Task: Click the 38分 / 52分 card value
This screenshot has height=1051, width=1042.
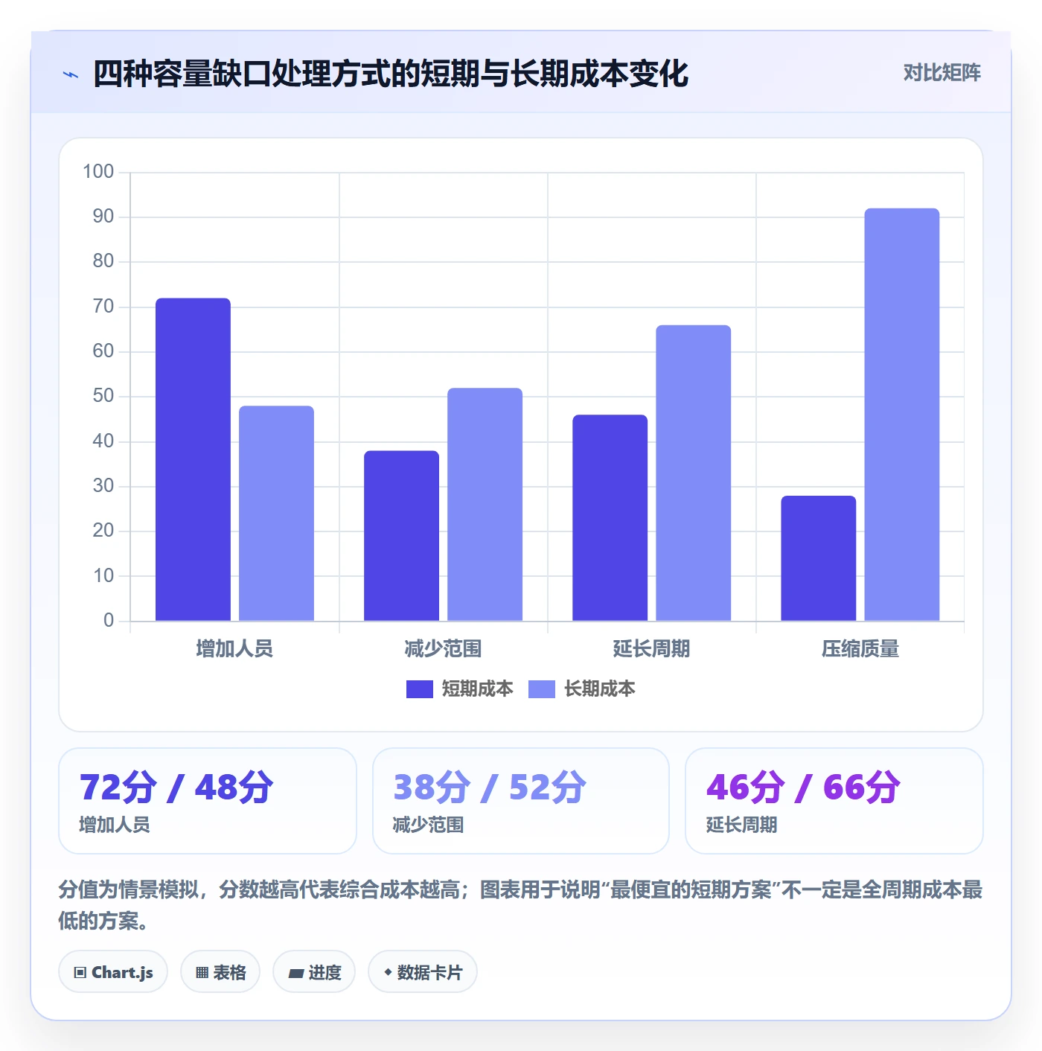Action: point(490,788)
